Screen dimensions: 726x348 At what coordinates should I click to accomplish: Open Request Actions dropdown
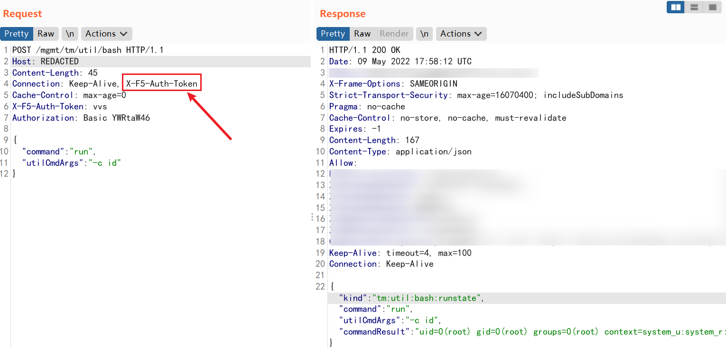click(106, 34)
